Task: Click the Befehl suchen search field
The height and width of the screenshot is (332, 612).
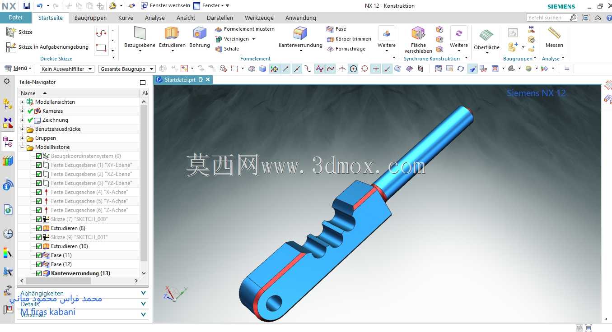Action: [548, 18]
